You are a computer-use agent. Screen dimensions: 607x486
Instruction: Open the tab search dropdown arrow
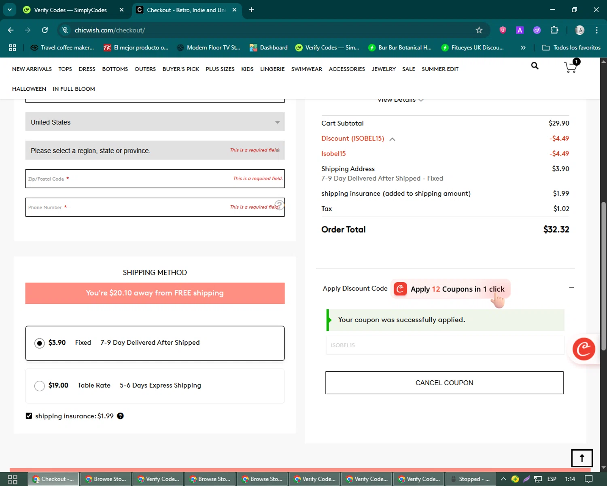[x=10, y=10]
